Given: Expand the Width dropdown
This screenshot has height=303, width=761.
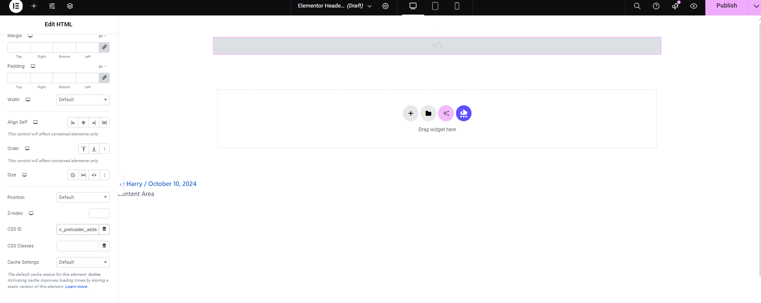Looking at the screenshot, I should [x=83, y=100].
